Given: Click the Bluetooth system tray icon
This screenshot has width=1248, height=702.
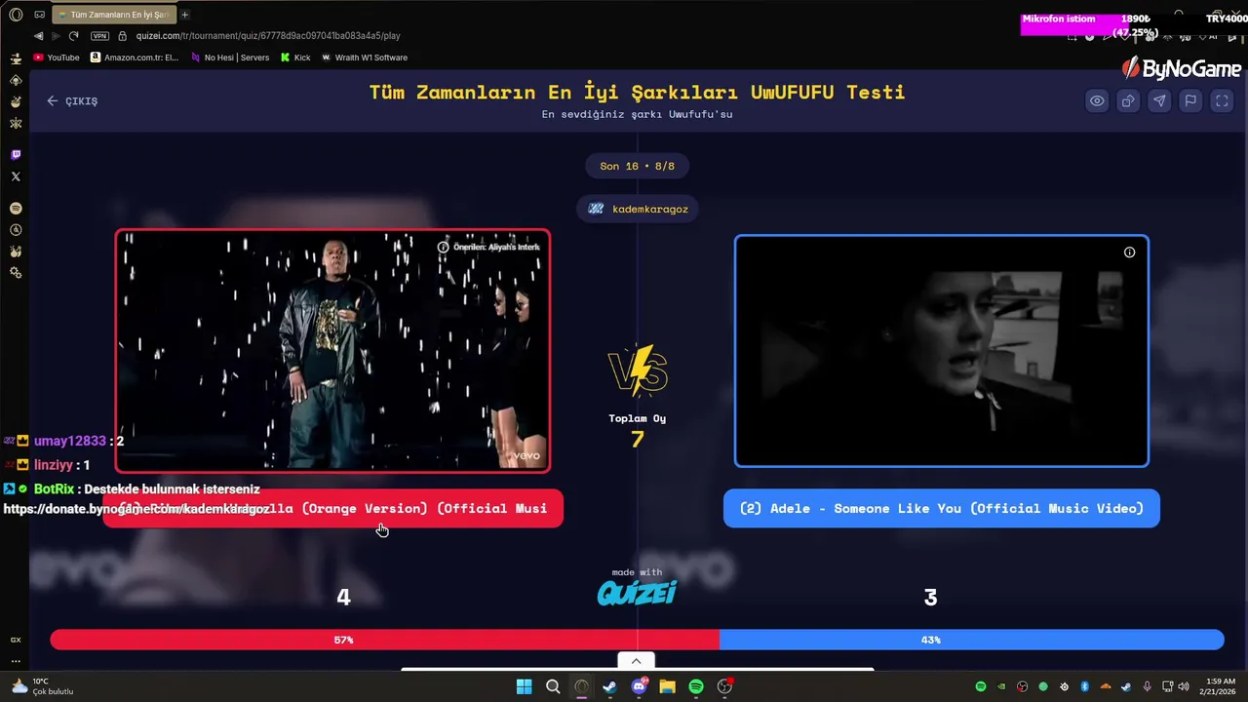Looking at the screenshot, I should [x=1084, y=686].
